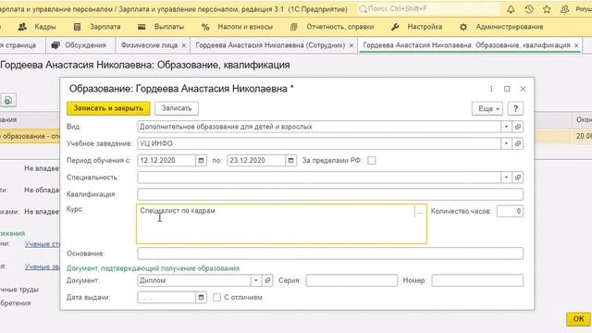The image size is (592, 333).
Task: Click the Квалификация input field
Action: click(330, 194)
